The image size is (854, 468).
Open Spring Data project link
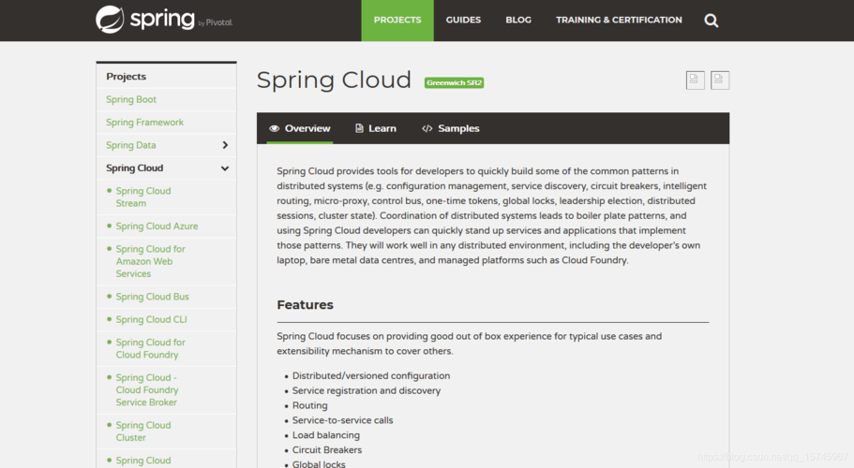[x=130, y=145]
